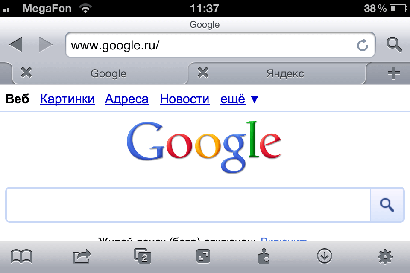
Task: Open the tabs overview showing 2
Action: (143, 256)
